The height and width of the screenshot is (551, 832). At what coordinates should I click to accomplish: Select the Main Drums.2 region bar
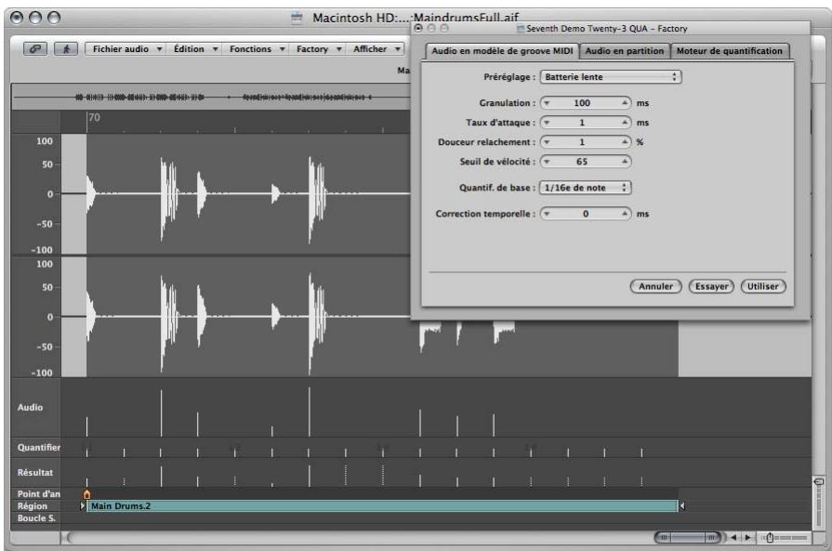click(x=382, y=505)
